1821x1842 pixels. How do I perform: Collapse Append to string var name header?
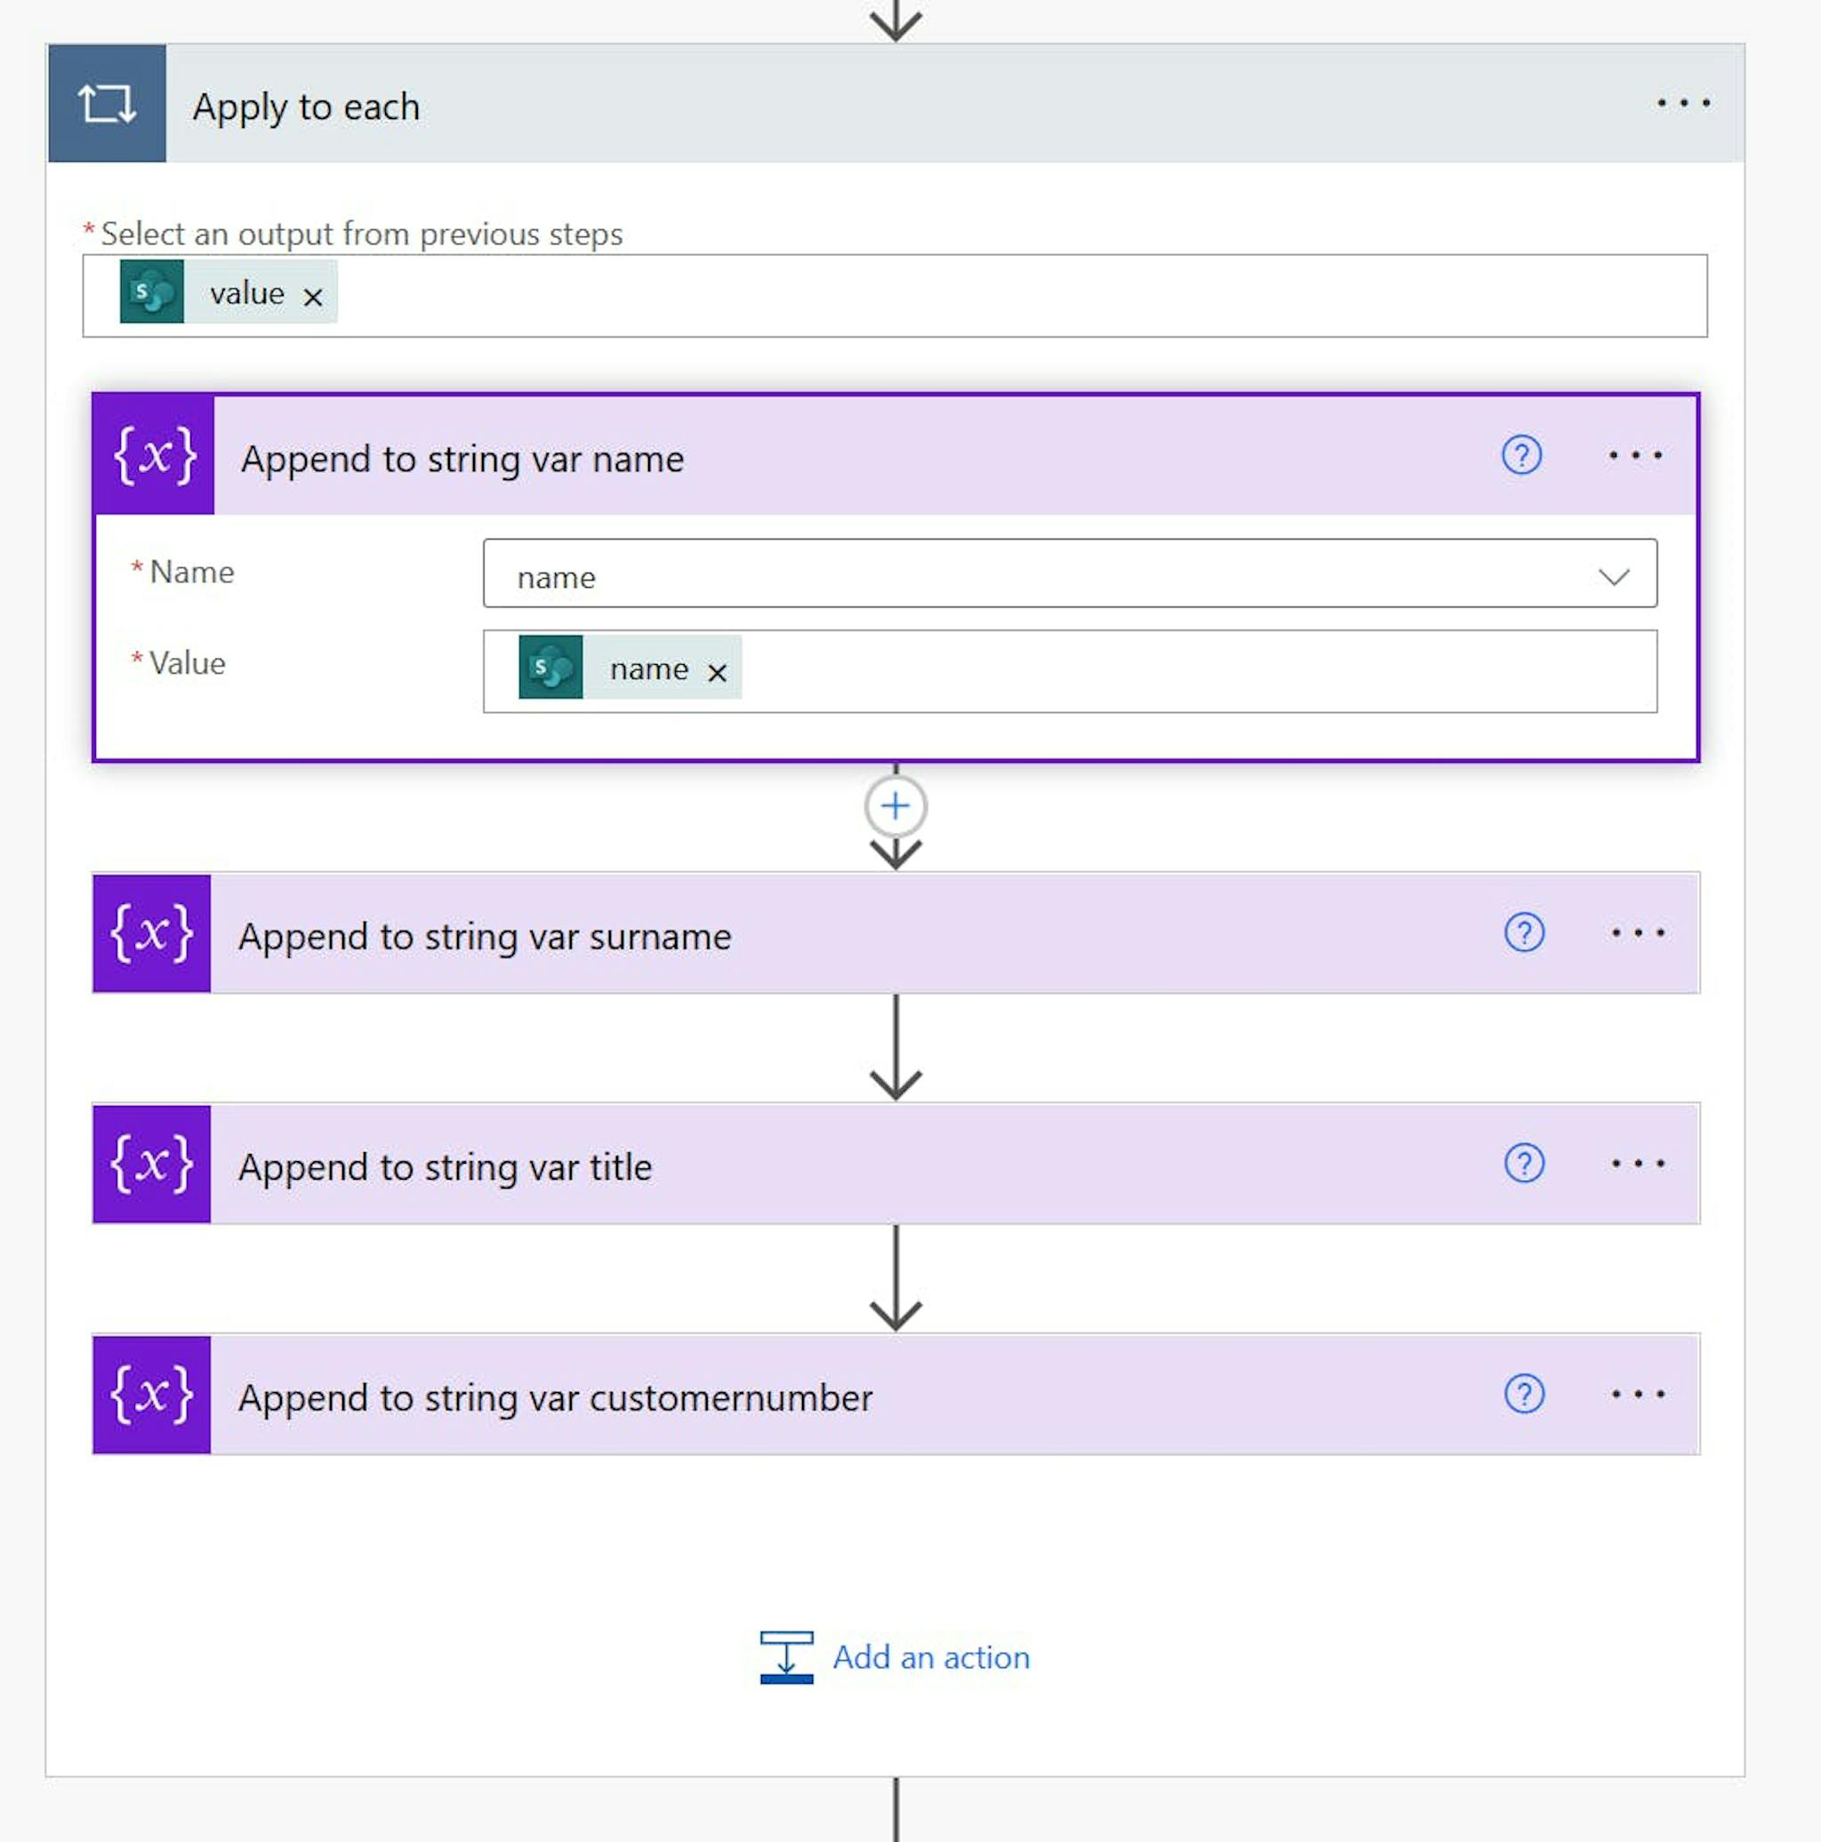[x=896, y=456]
